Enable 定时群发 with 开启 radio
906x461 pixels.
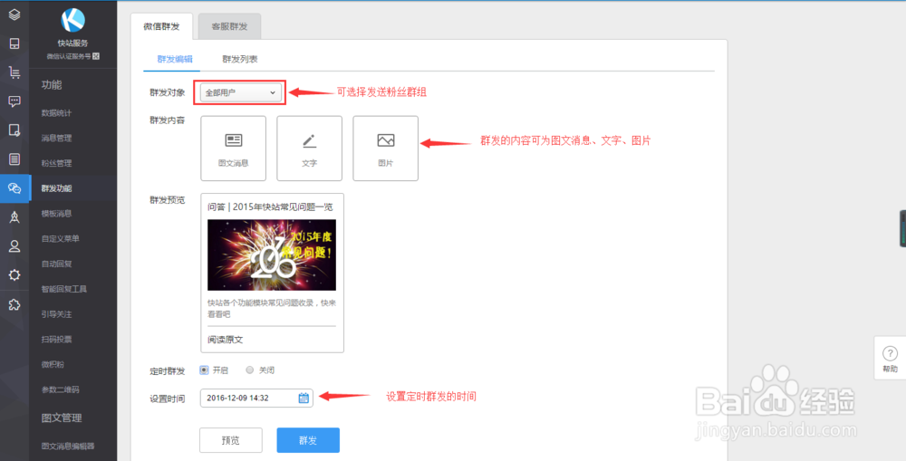203,370
